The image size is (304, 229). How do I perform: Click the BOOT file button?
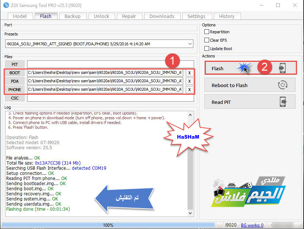coord(15,73)
